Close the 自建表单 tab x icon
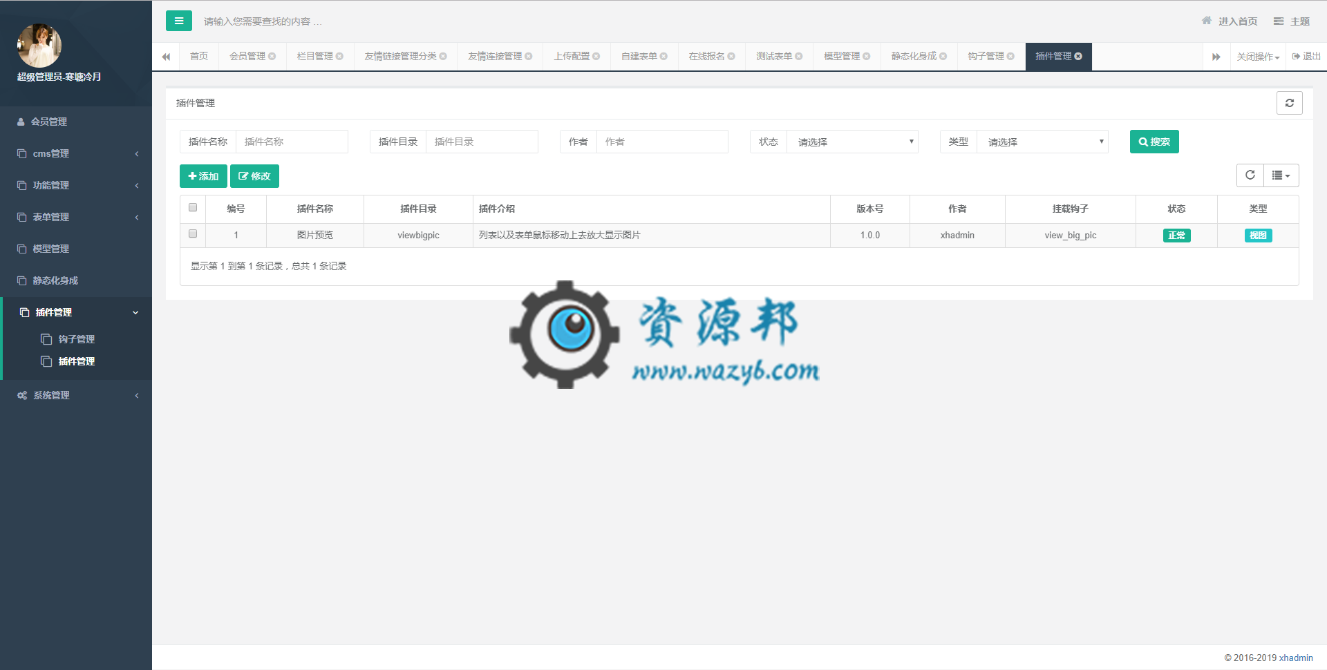The width and height of the screenshot is (1327, 670). 663,56
